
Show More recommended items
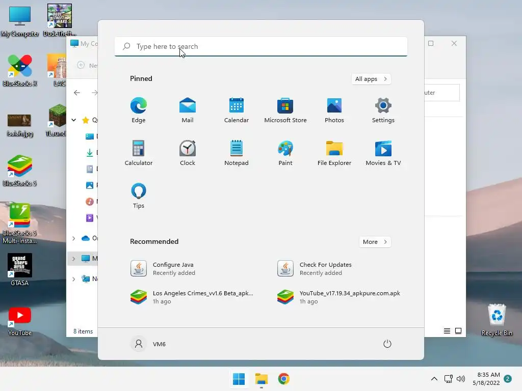pos(375,242)
